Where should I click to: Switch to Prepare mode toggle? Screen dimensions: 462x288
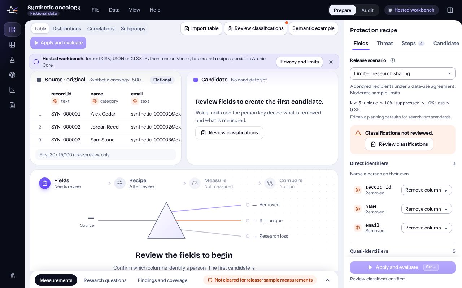pos(343,10)
